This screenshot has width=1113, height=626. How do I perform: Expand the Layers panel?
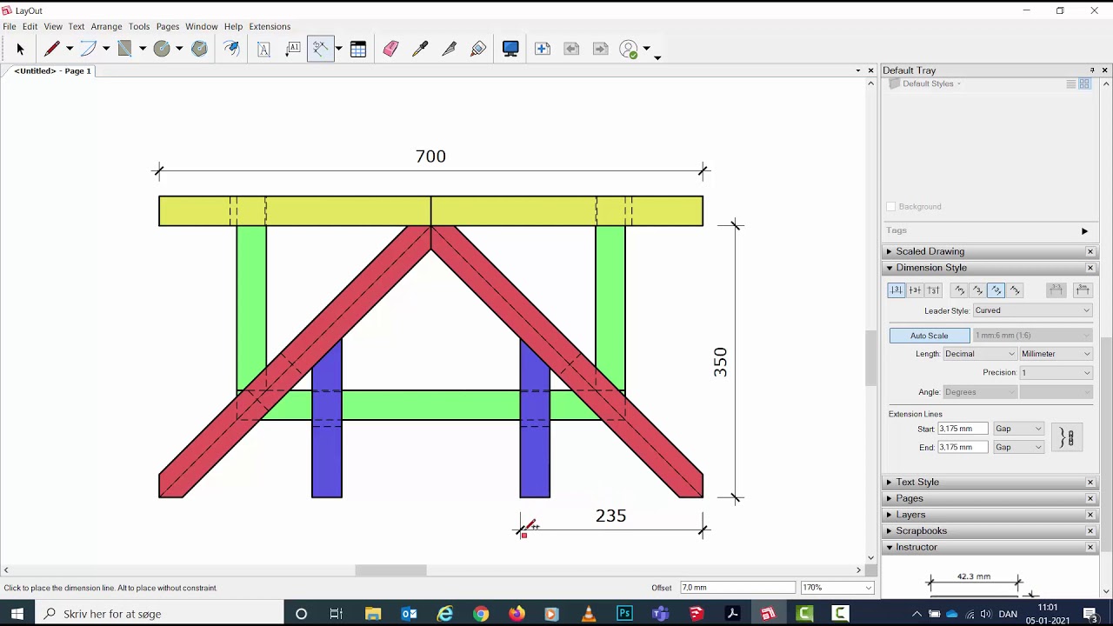point(910,515)
